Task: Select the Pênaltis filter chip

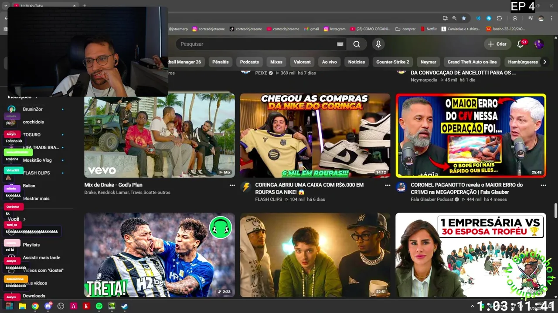Action: tap(220, 62)
